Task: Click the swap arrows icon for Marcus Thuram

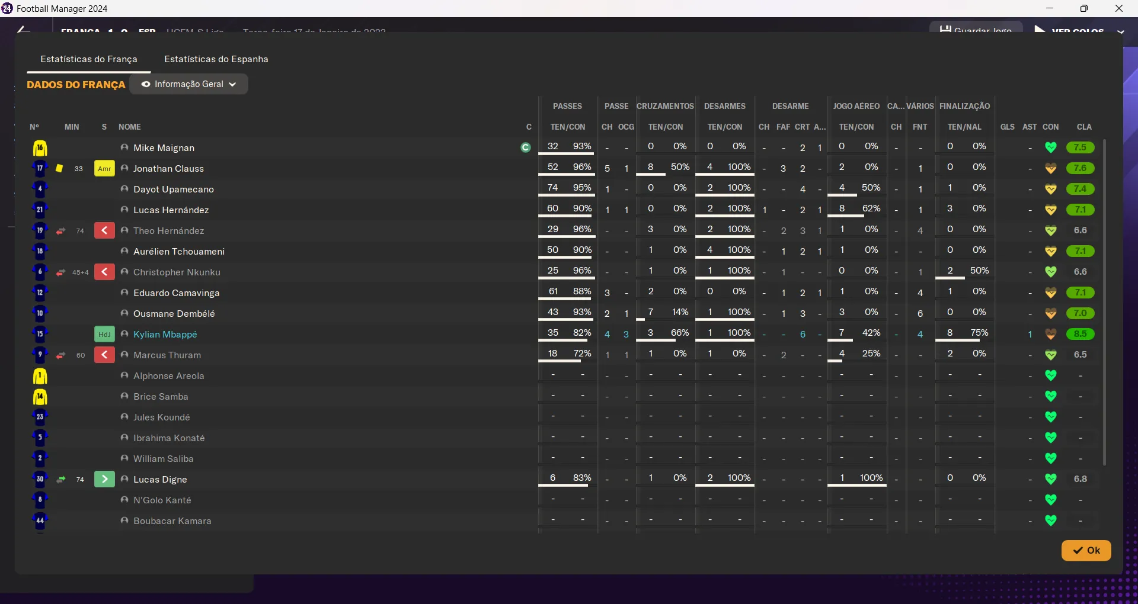Action: point(60,355)
